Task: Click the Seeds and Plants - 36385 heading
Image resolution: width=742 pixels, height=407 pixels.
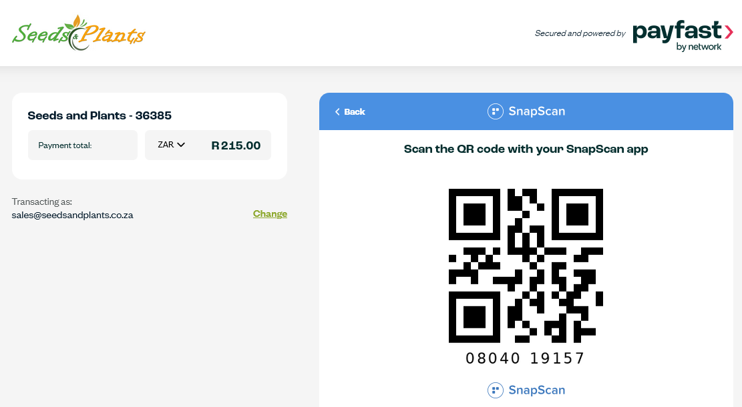Action: pos(100,115)
